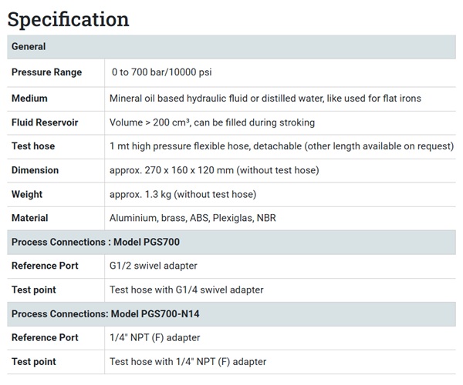Click the Weight row label
Image resolution: width=463 pixels, height=385 pixels.
point(27,194)
